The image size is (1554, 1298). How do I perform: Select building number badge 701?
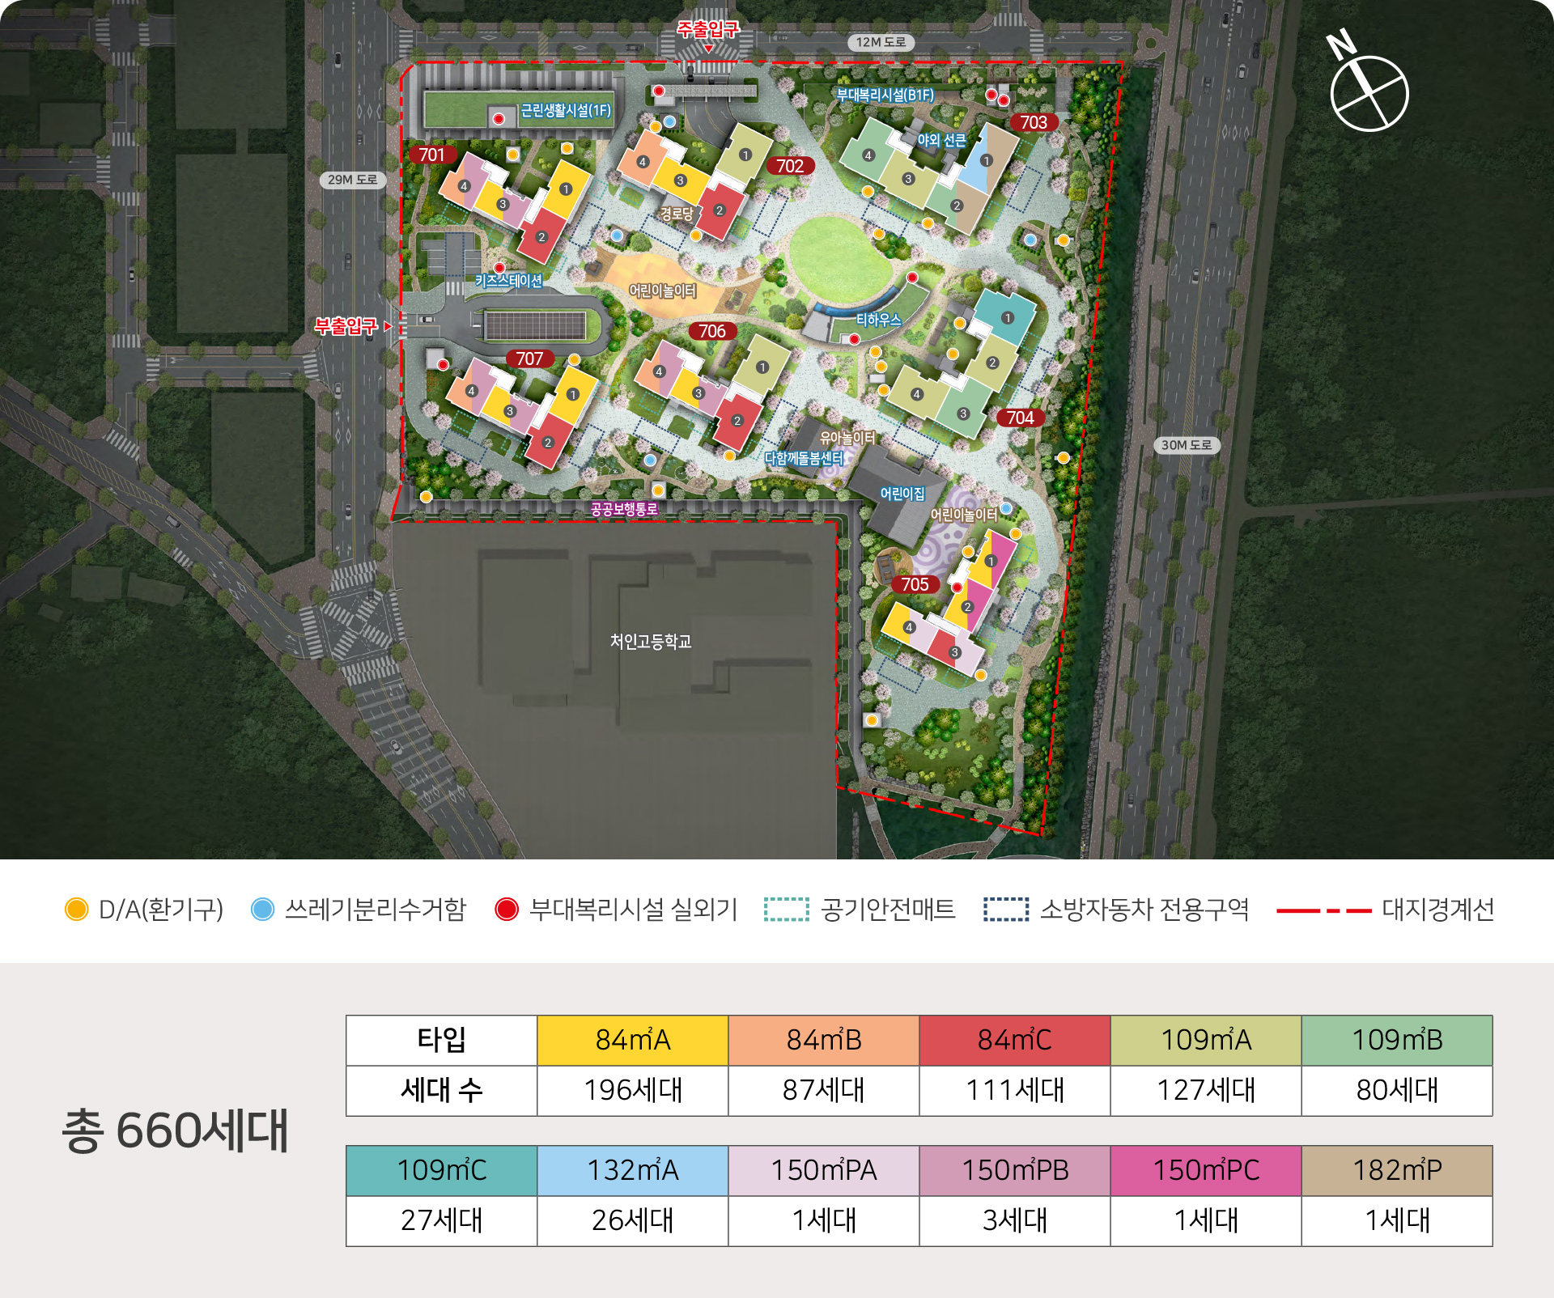click(x=431, y=155)
